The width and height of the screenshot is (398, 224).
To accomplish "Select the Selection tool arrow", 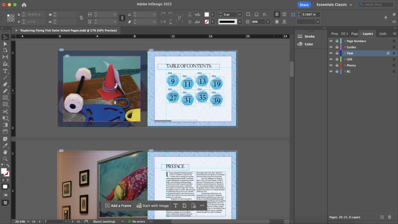I will coord(5,37).
